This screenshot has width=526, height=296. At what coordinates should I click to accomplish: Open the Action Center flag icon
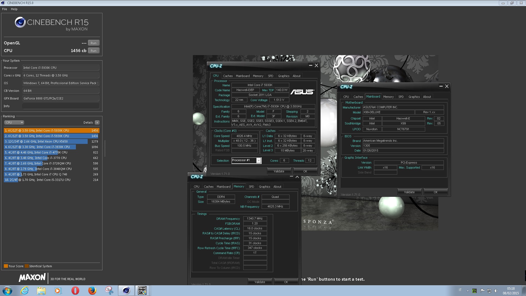pos(482,291)
